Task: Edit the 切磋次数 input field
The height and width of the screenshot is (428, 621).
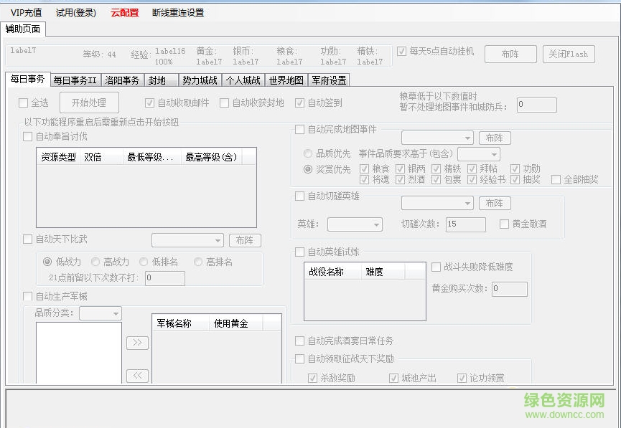Action: pos(465,224)
